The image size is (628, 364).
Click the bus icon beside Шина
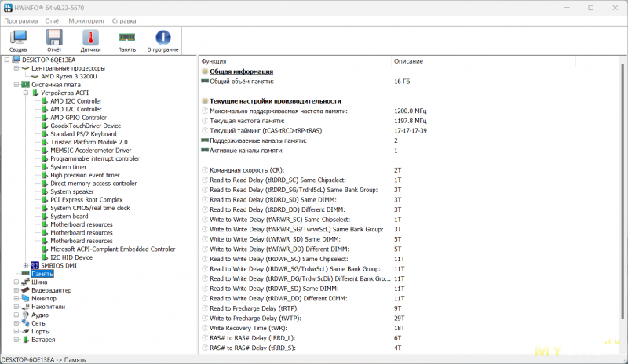26,282
